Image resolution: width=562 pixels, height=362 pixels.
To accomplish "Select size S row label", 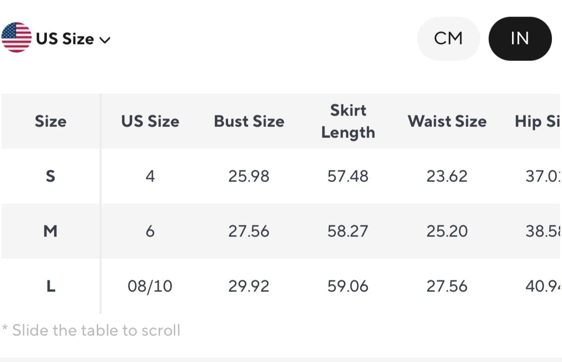I will [50, 176].
